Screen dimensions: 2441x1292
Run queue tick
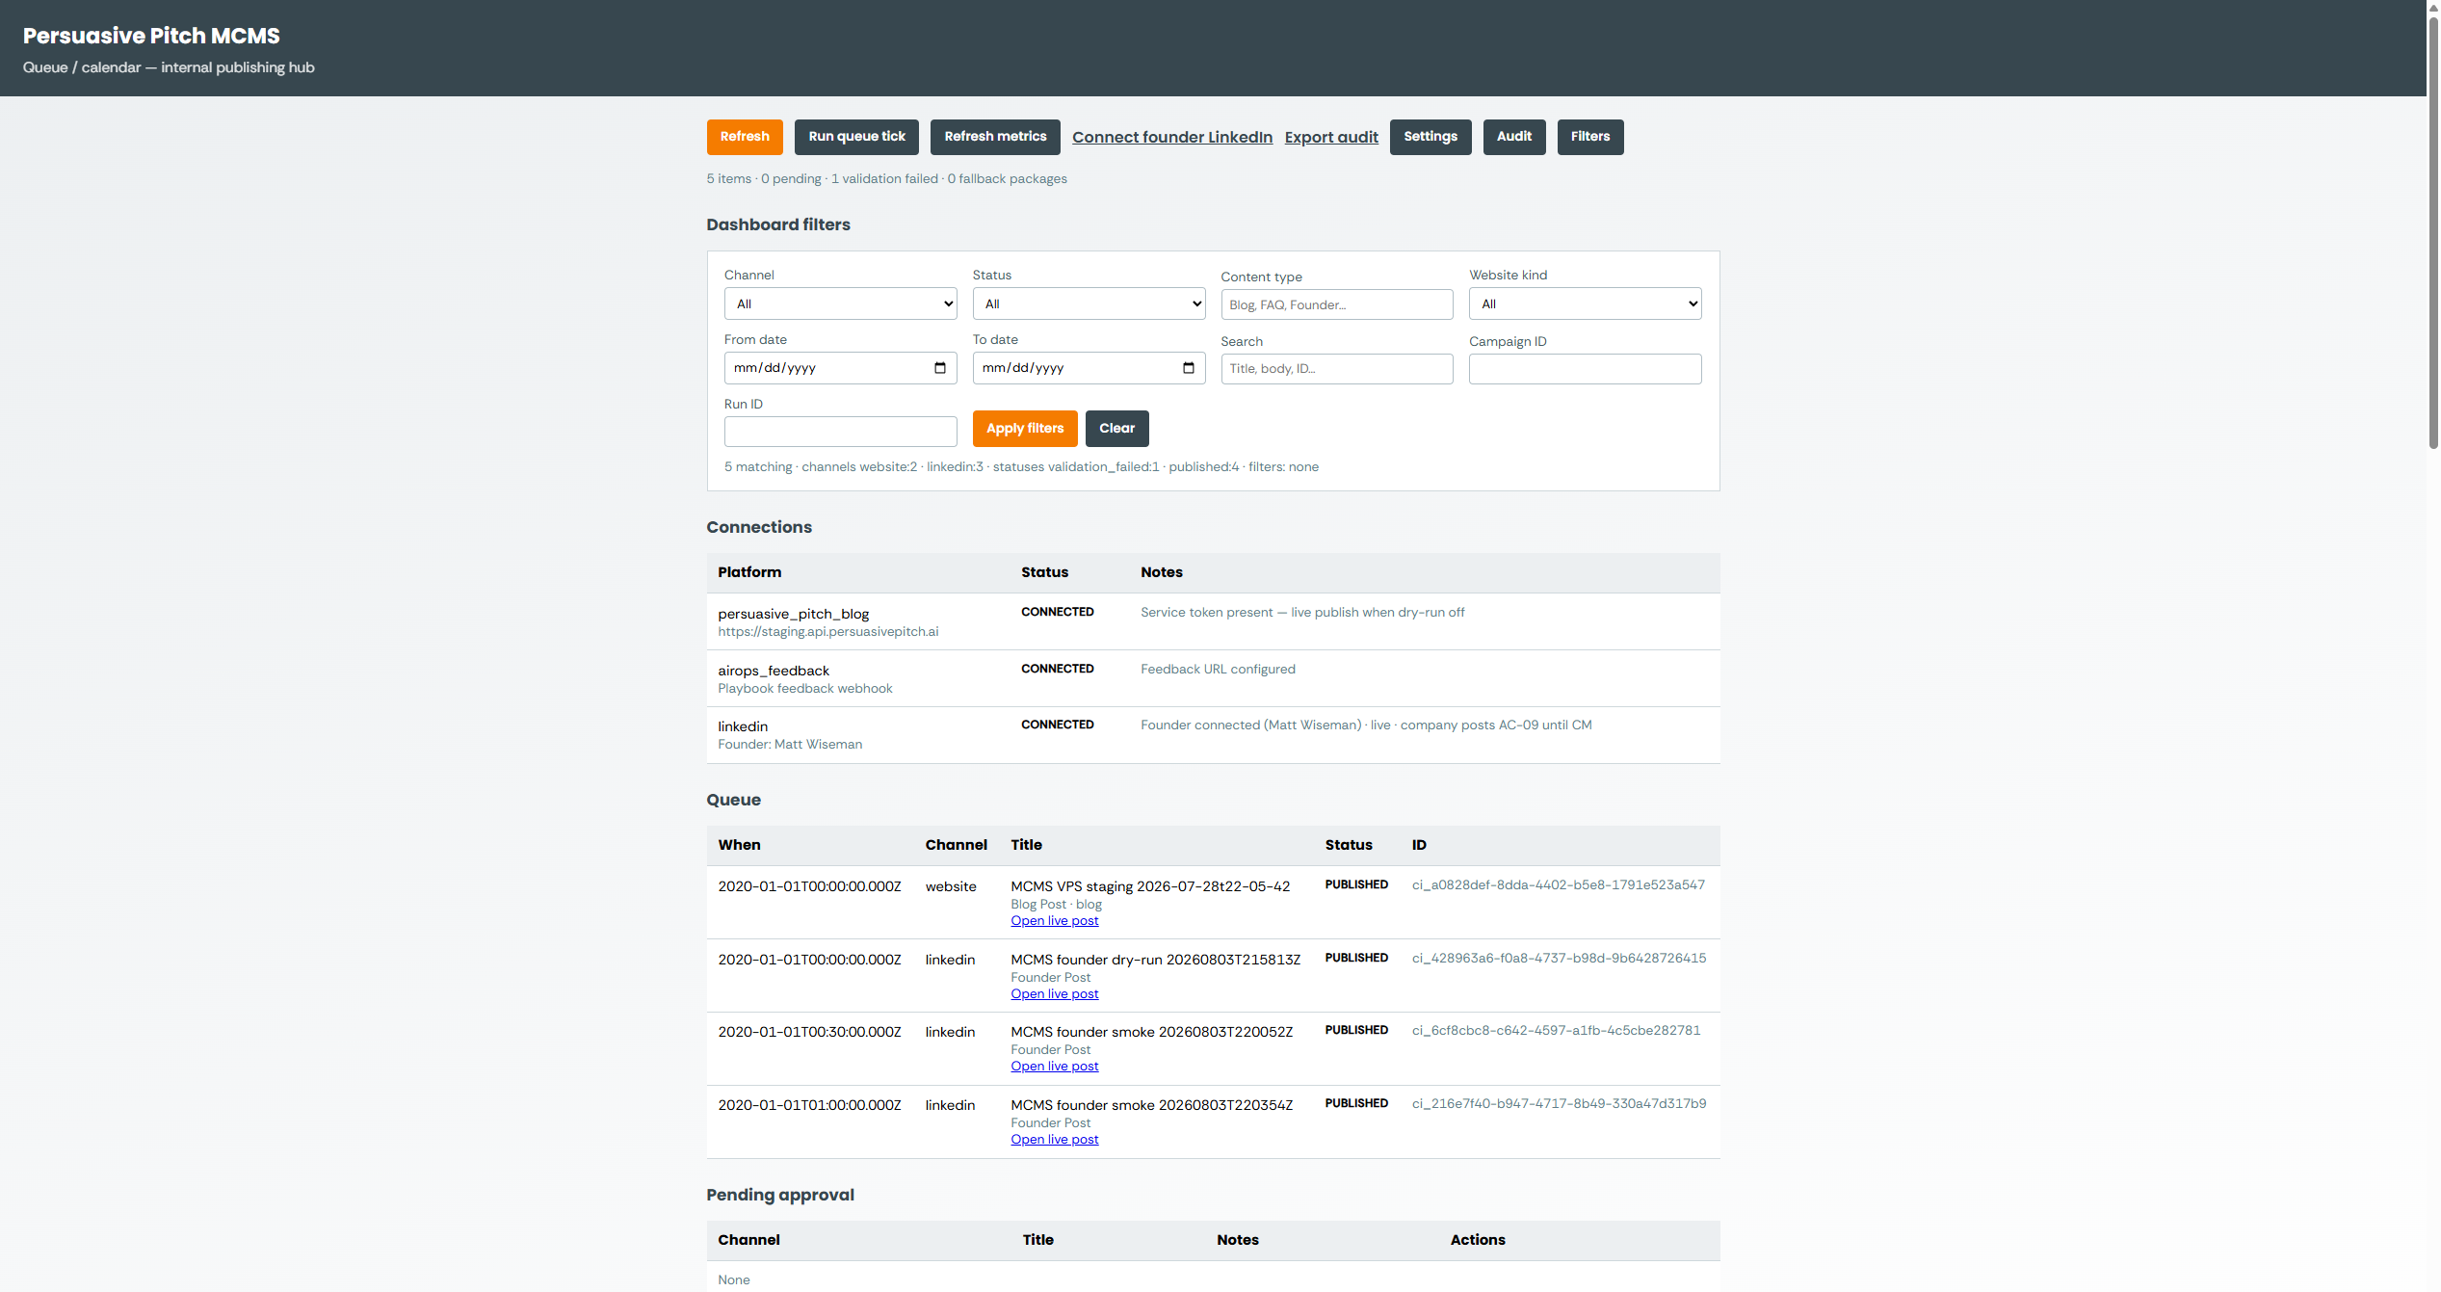856,137
